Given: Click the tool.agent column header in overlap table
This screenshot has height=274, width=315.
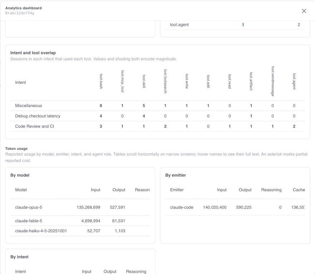Looking at the screenshot, I should pyautogui.click(x=294, y=81).
